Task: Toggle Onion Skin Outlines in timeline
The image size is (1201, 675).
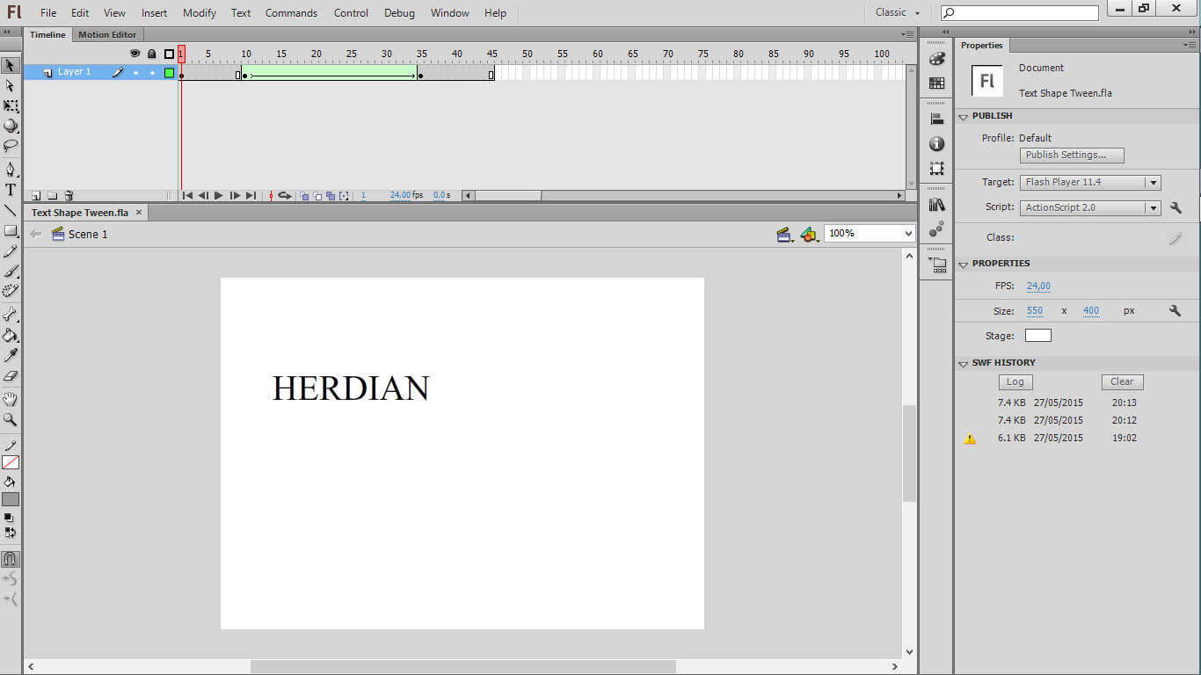Action: (x=317, y=196)
